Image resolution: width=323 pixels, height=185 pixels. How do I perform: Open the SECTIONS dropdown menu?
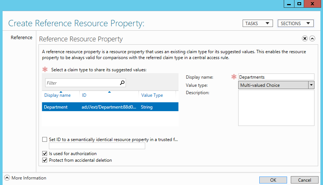[296, 23]
